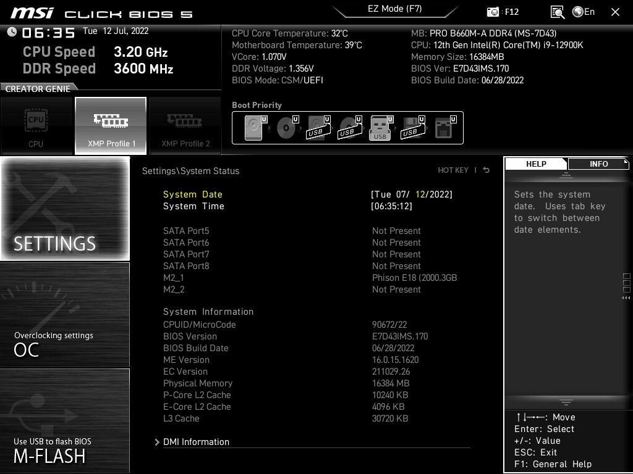633x474 pixels.
Task: Select the USB hard disk boot device icon
Action: click(319, 128)
